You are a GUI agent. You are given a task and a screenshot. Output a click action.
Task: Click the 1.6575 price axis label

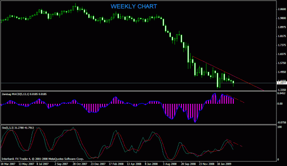pos(282,54)
